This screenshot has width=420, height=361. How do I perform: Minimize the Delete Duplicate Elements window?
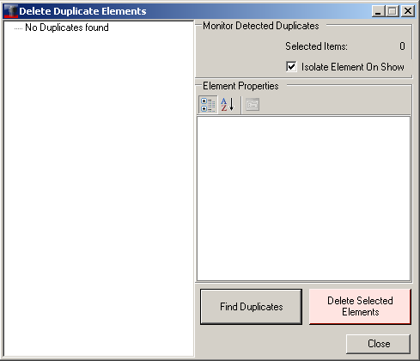(x=379, y=11)
